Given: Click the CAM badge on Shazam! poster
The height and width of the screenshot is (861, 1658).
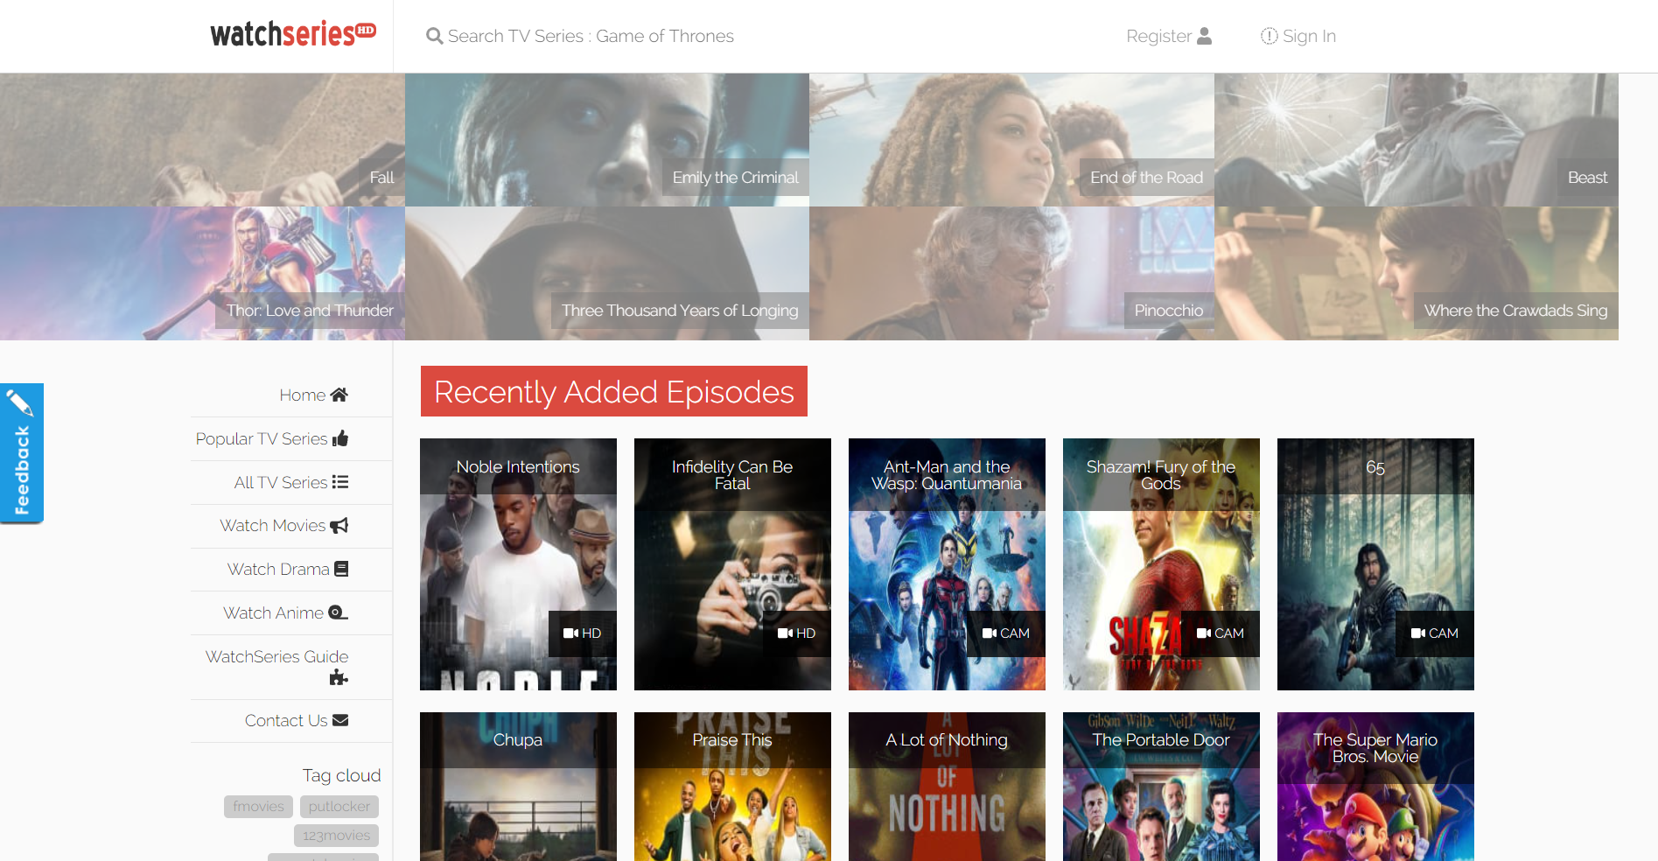Looking at the screenshot, I should click(x=1221, y=633).
